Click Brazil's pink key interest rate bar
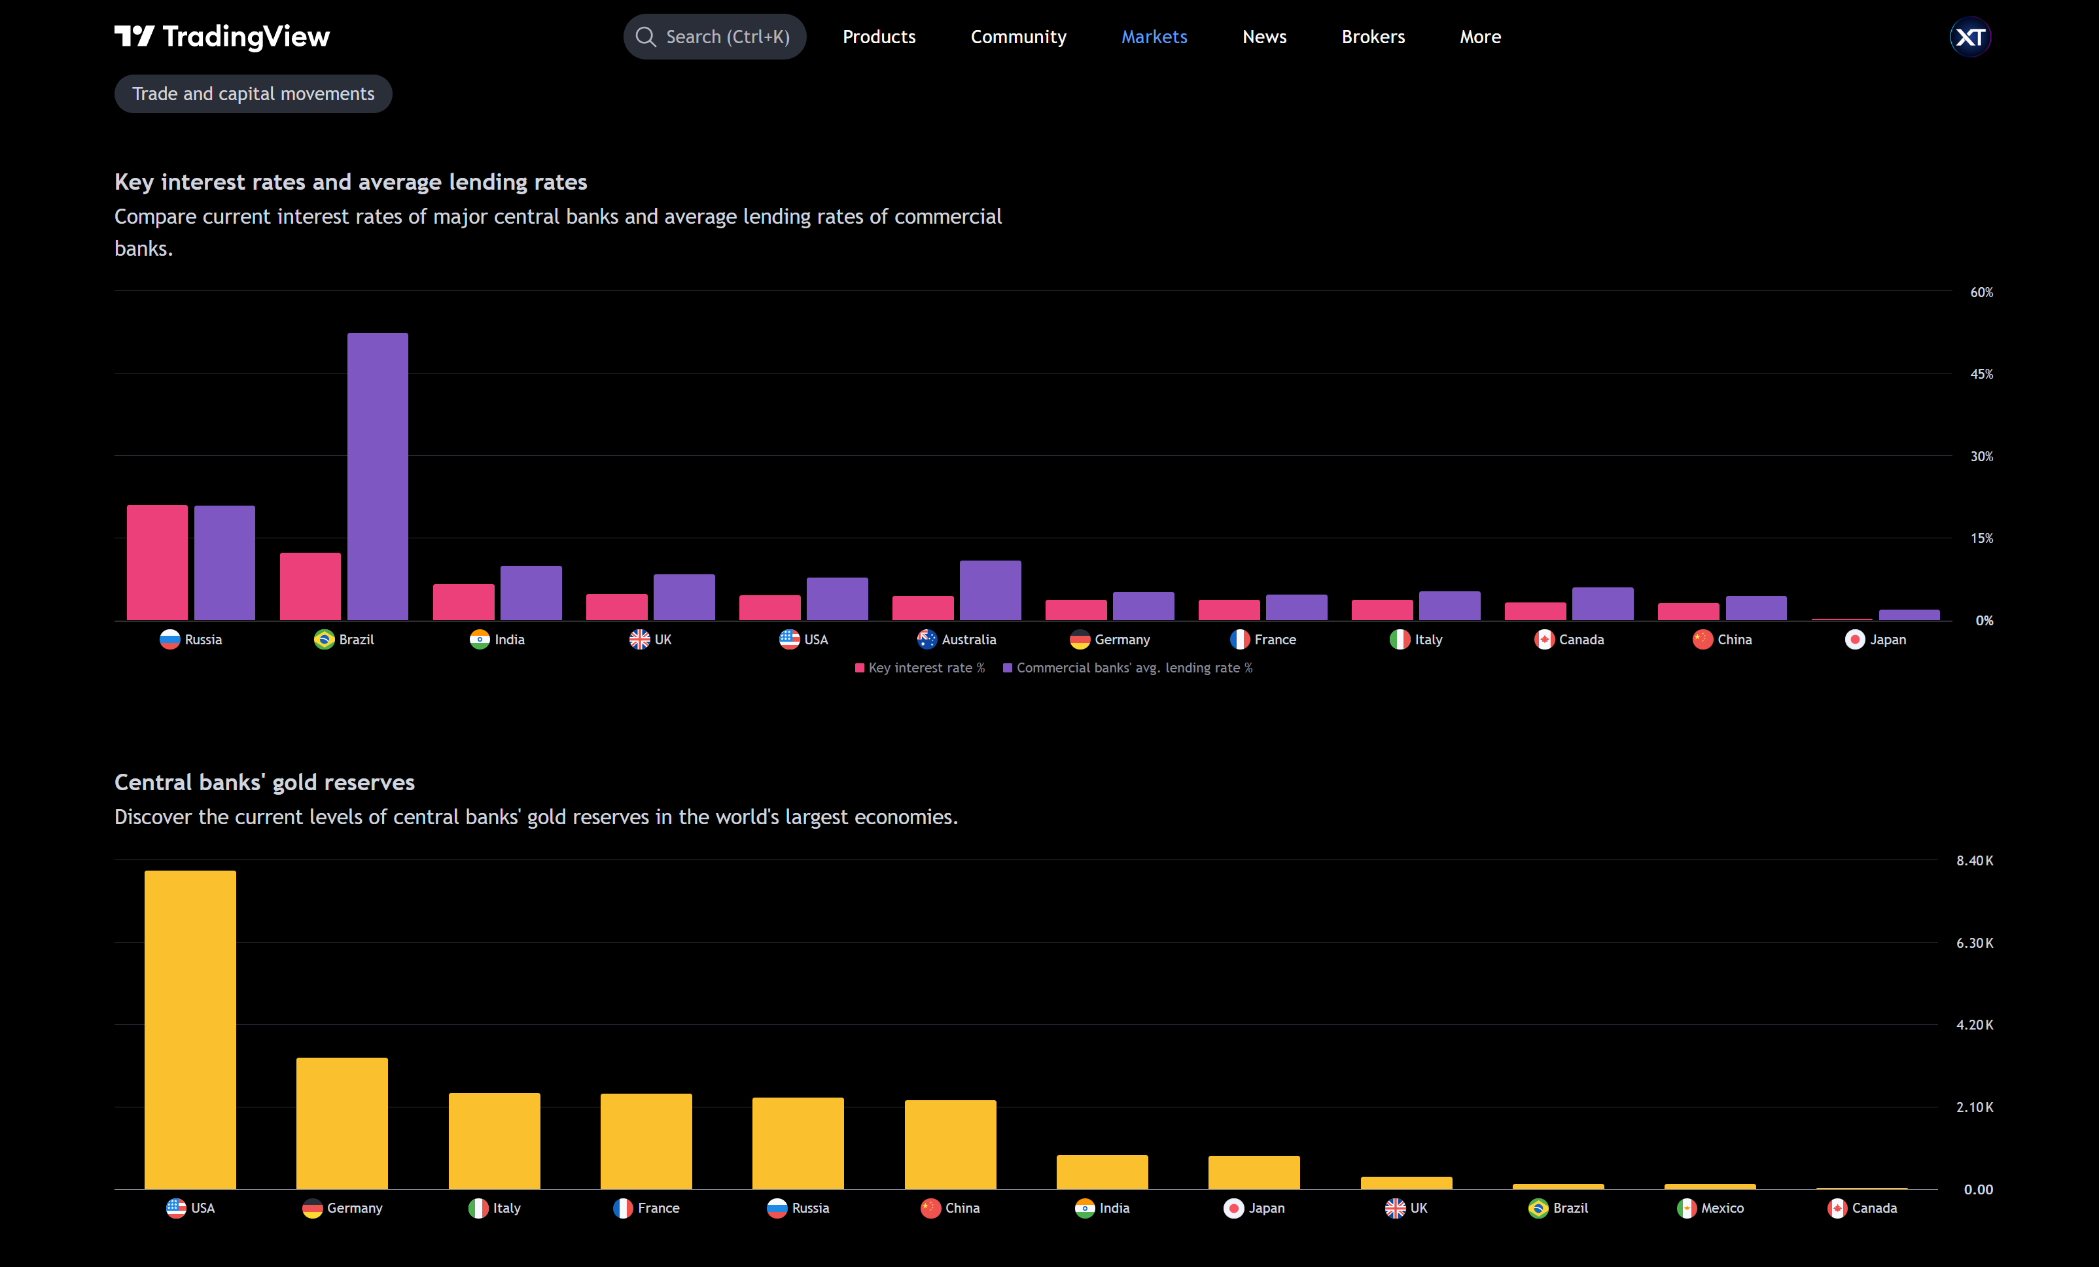 [x=310, y=587]
